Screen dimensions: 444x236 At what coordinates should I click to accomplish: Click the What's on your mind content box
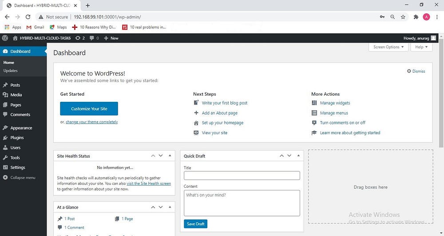point(242,203)
